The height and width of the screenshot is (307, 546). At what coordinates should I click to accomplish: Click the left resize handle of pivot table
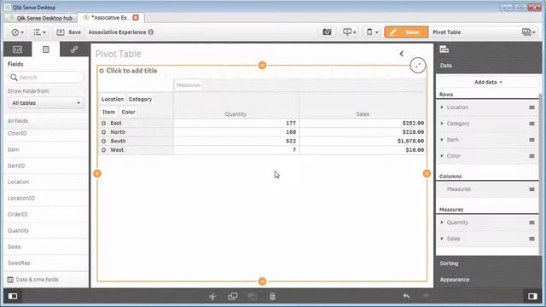(x=97, y=173)
